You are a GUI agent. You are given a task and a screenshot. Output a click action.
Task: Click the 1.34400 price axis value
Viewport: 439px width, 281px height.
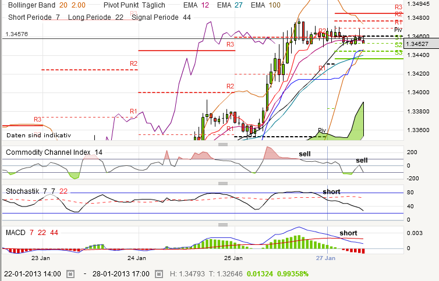click(418, 55)
